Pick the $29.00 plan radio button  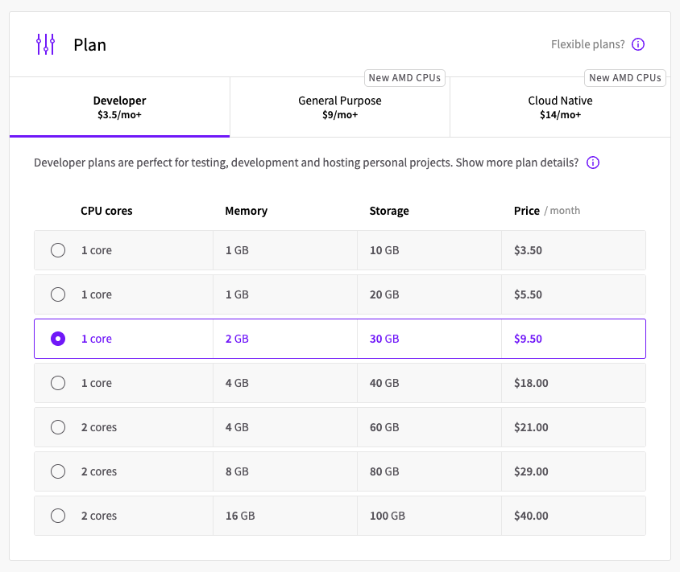point(58,471)
